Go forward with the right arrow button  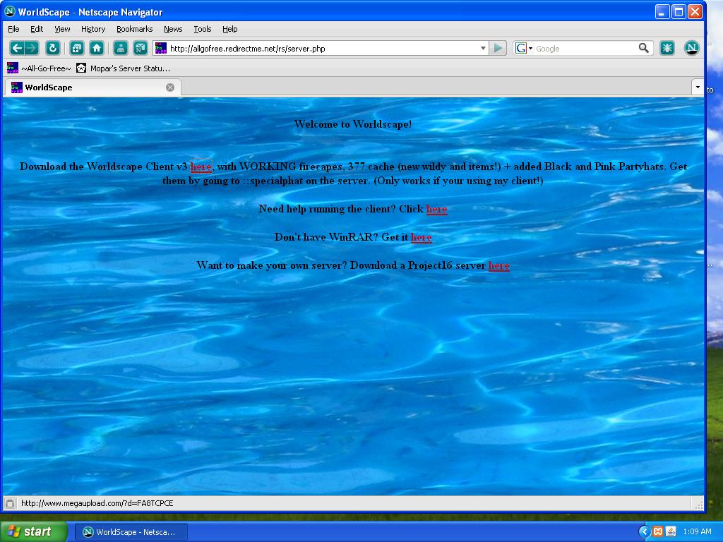point(31,48)
